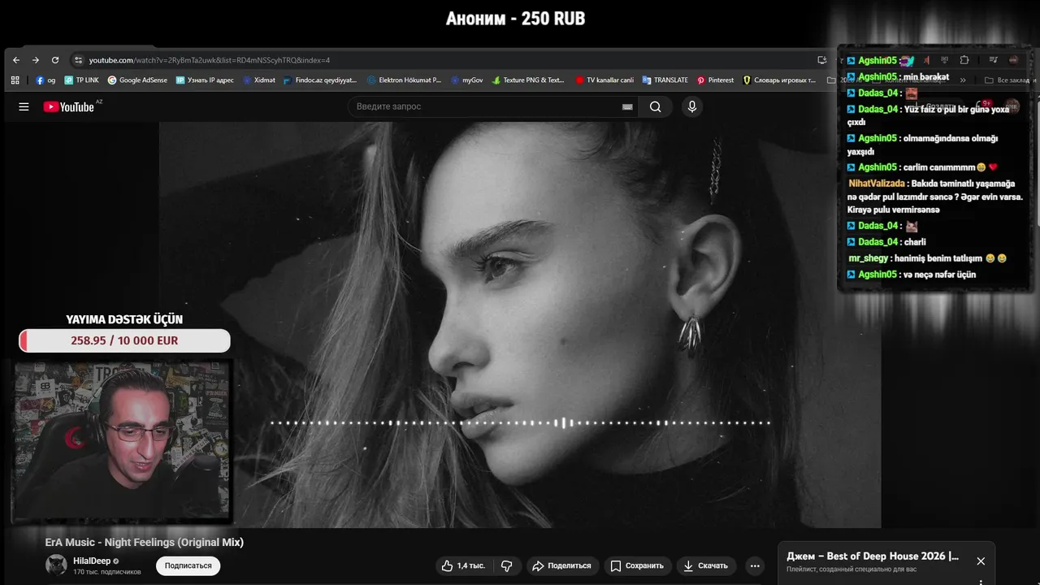Viewport: 1040px width, 585px height.
Task: Go back using the browser back arrow
Action: pos(15,60)
